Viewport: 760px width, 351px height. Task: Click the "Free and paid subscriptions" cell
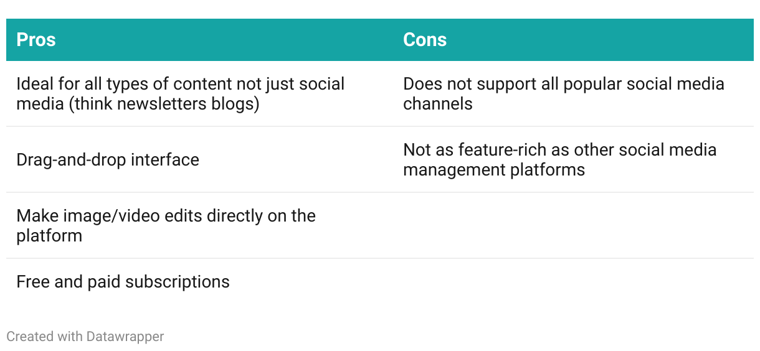click(x=123, y=282)
